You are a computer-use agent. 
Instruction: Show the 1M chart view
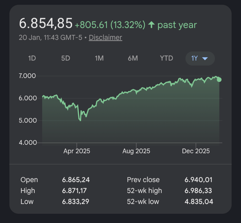pyautogui.click(x=99, y=58)
